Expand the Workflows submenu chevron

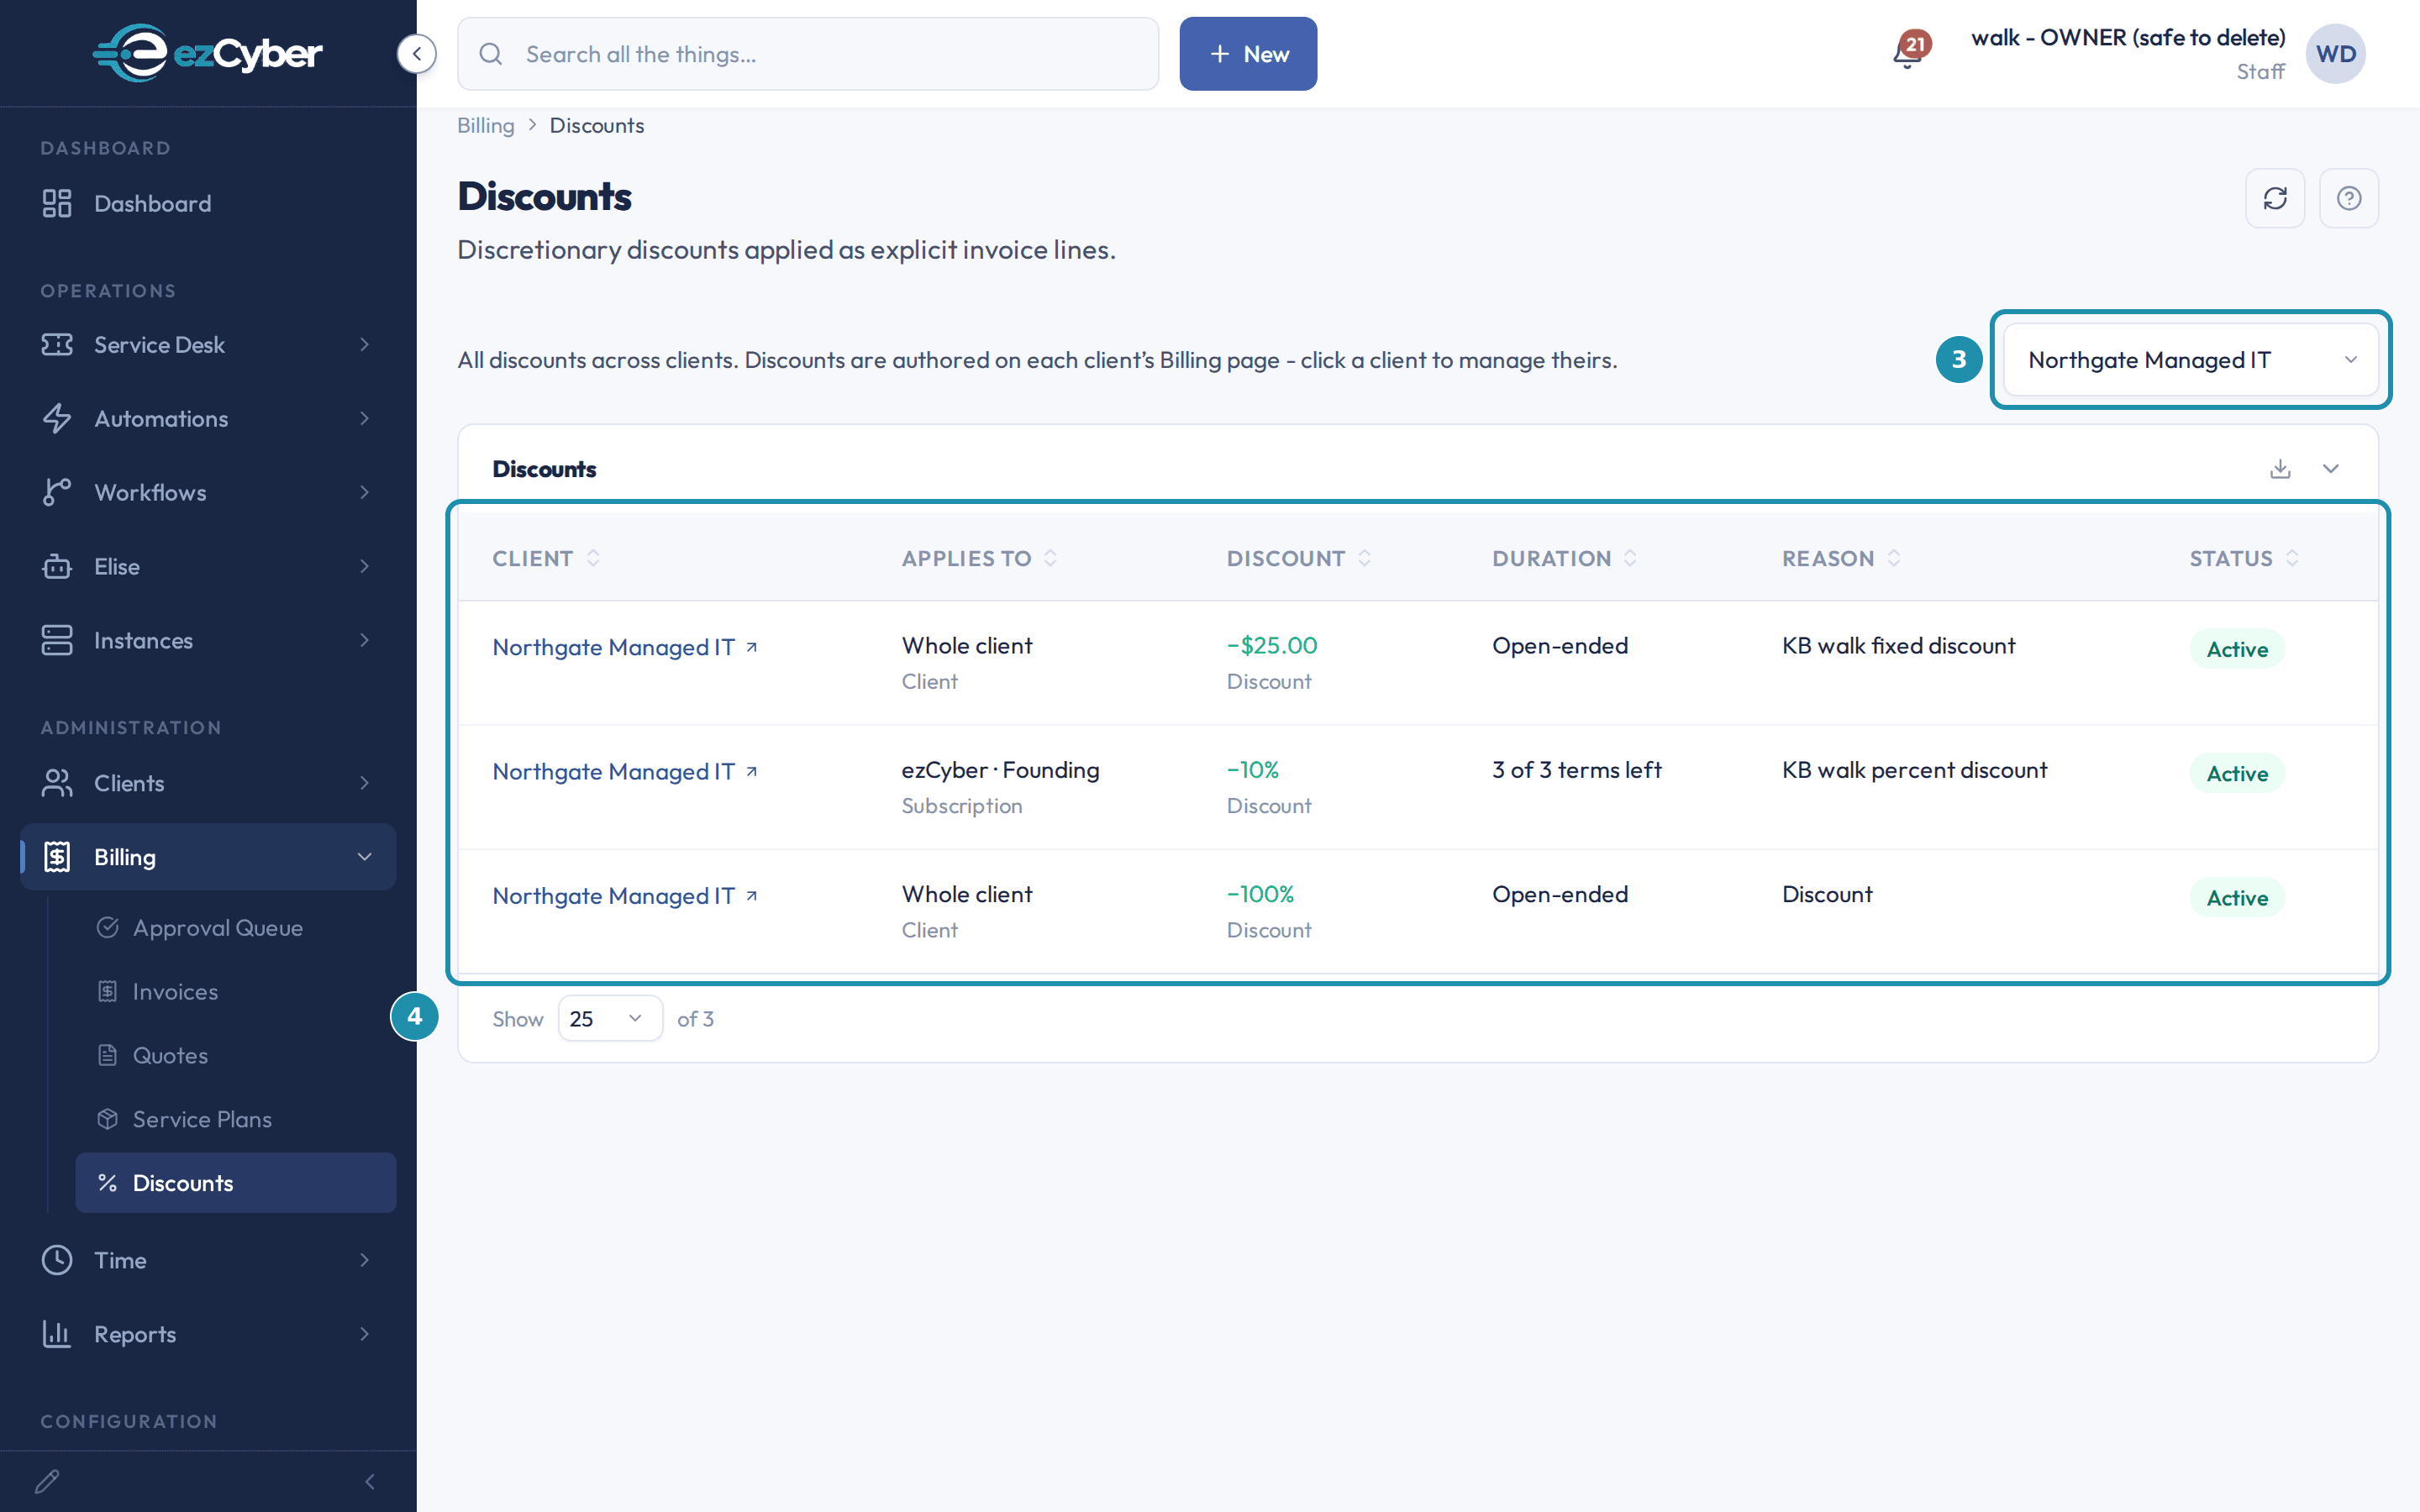[365, 492]
